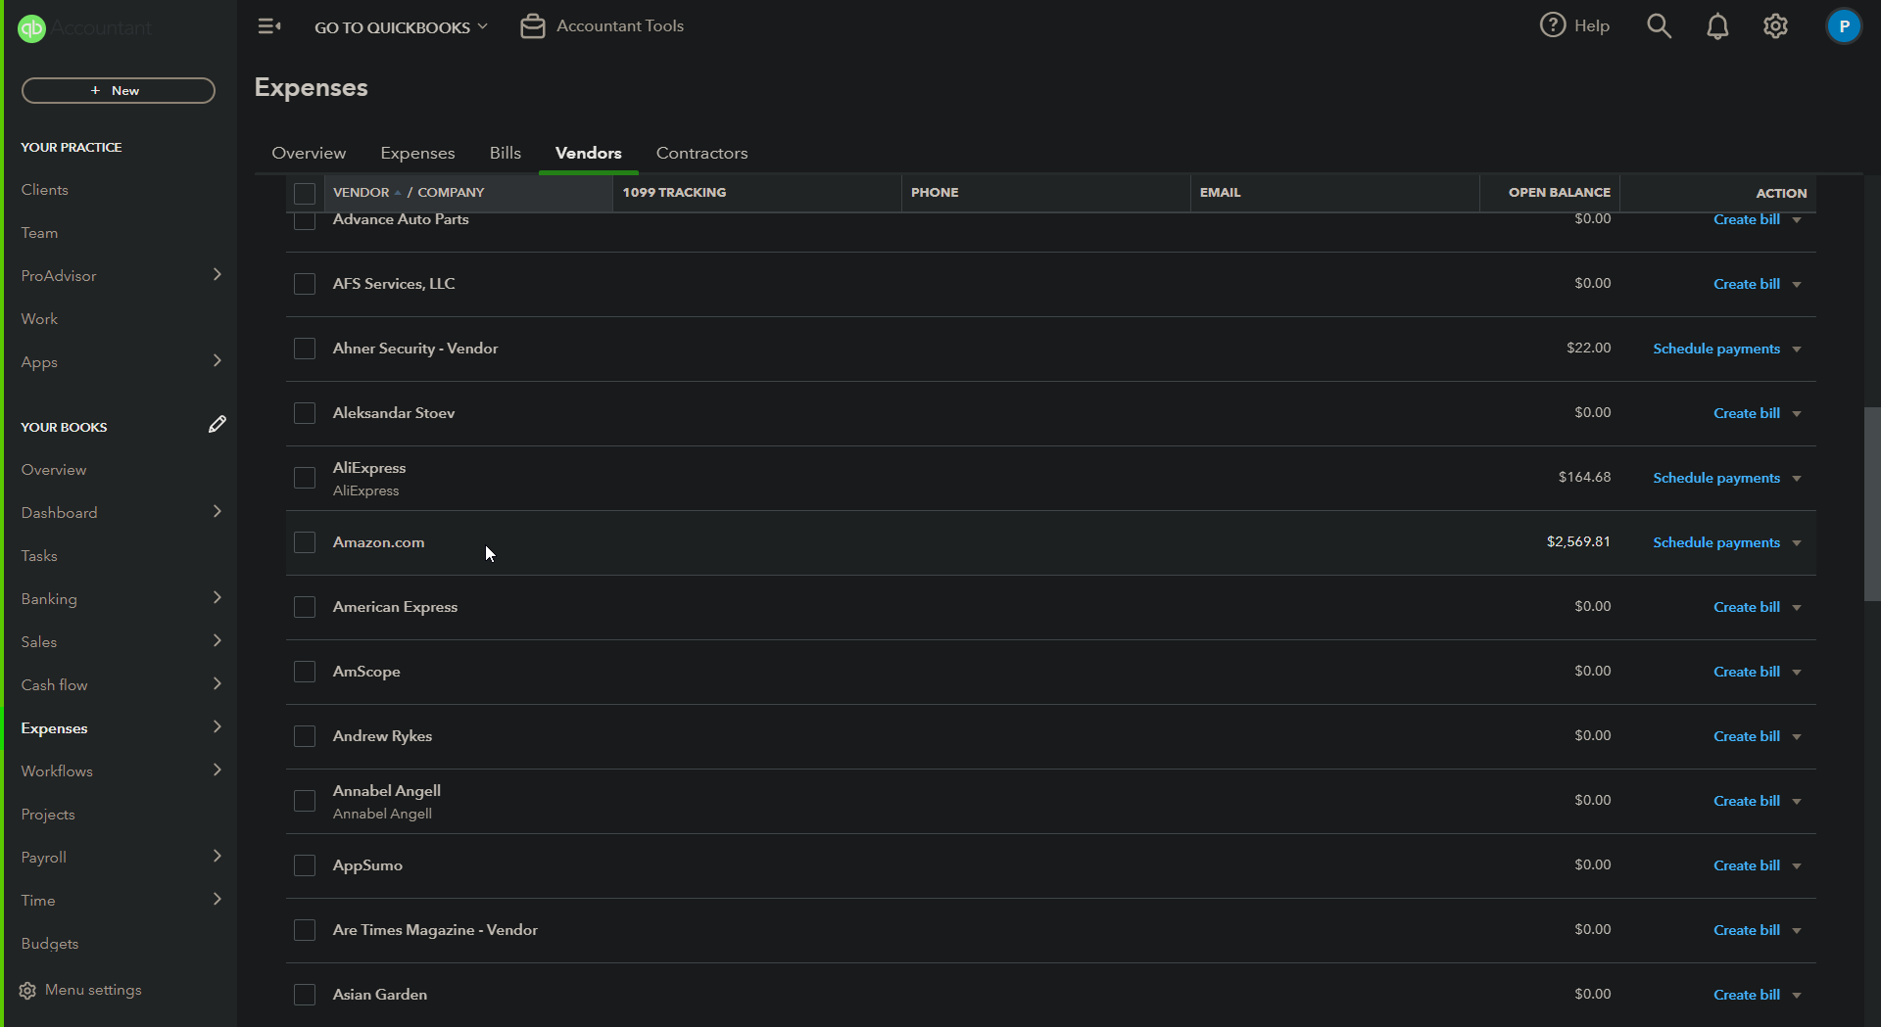
Task: Switch to the Contractors tab
Action: (701, 153)
